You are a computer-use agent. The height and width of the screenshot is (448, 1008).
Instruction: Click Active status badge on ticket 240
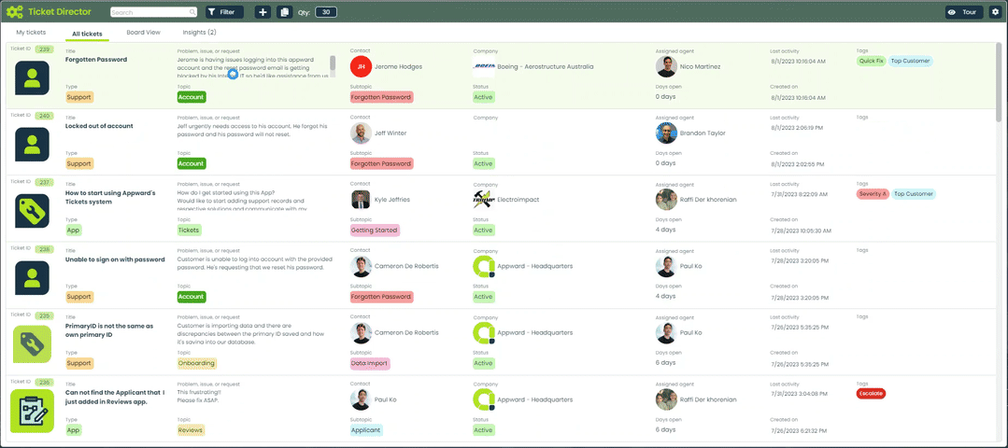click(x=483, y=163)
